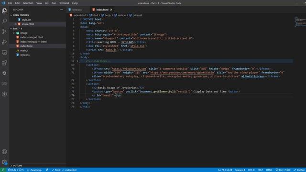Collapse the Open Editors section
Screen dimensions: 306x172
[21, 15]
